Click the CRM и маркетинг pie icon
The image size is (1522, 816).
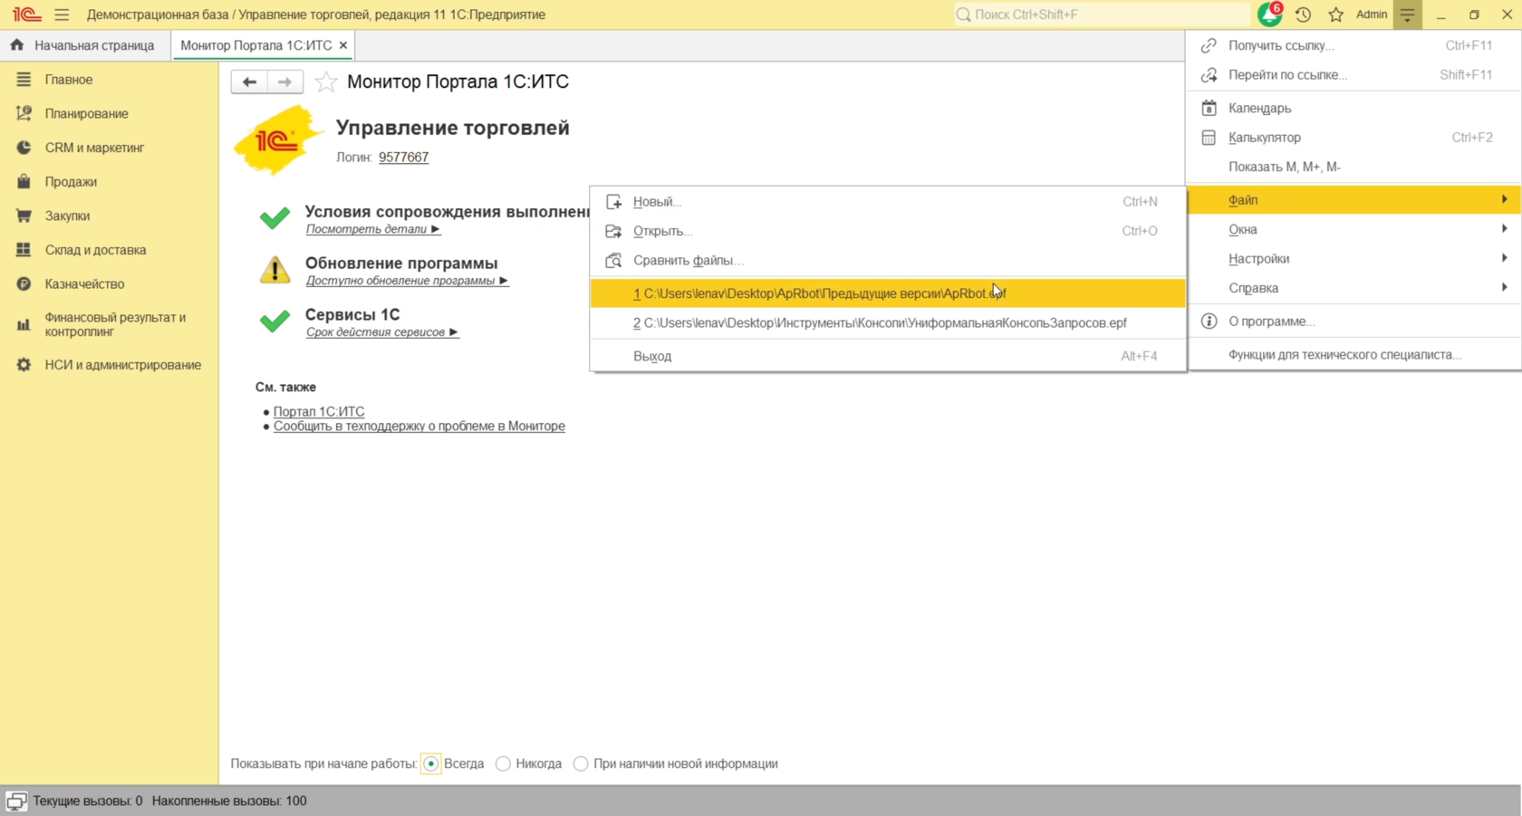click(x=24, y=148)
